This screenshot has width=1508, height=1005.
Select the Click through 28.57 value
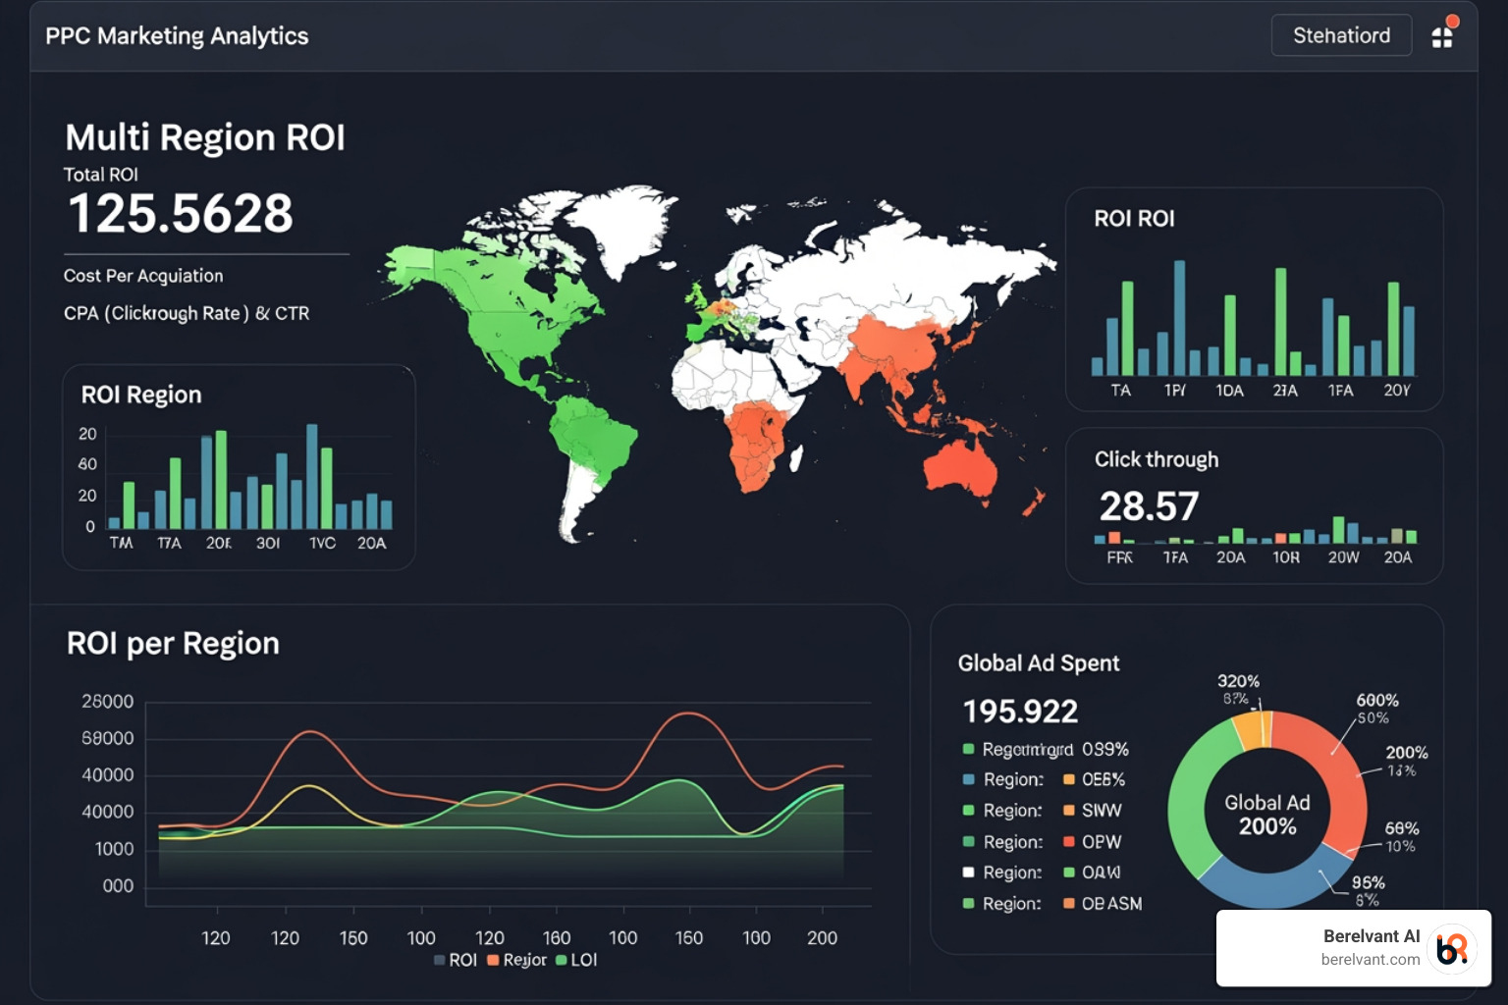pyautogui.click(x=1149, y=506)
